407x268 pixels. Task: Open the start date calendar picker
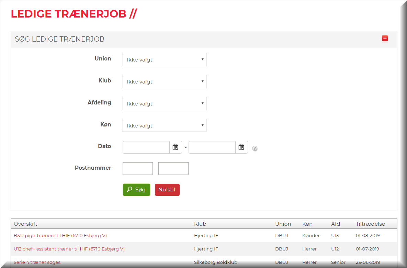pyautogui.click(x=176, y=147)
